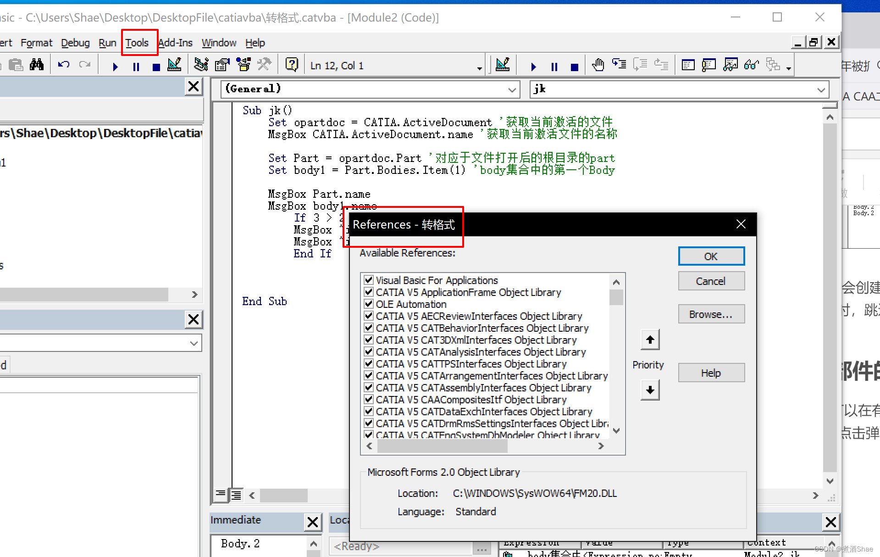Click the Redo arrow icon
Image resolution: width=880 pixels, height=557 pixels.
pyautogui.click(x=85, y=65)
